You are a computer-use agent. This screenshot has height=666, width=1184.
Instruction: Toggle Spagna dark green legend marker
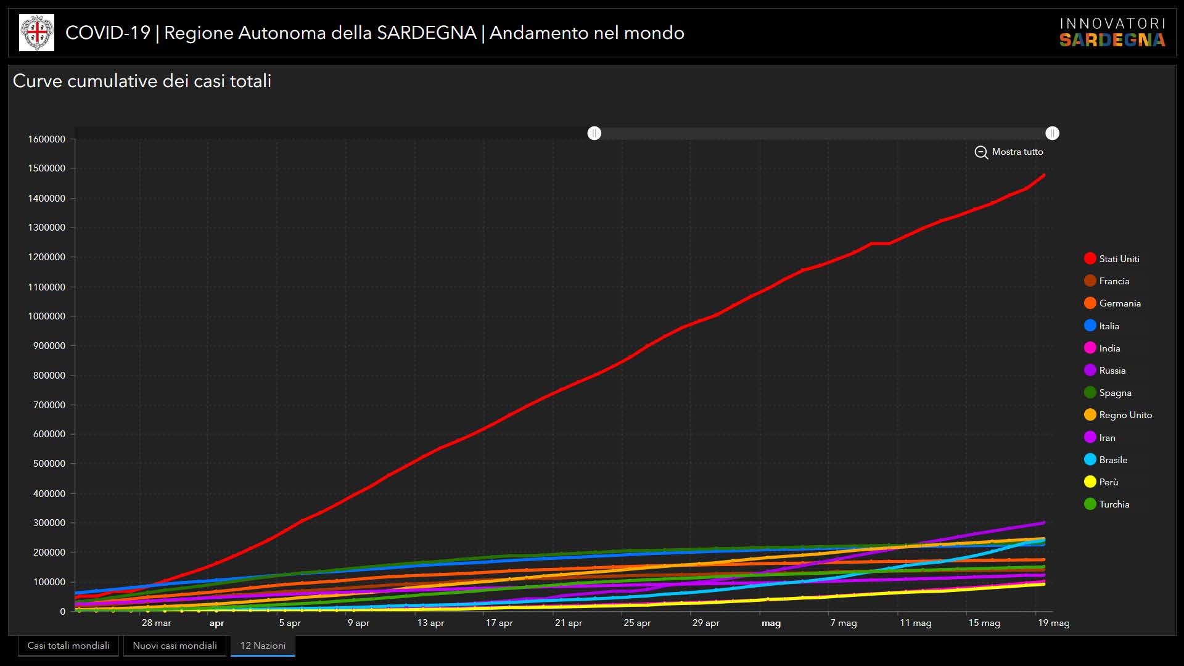coord(1090,393)
